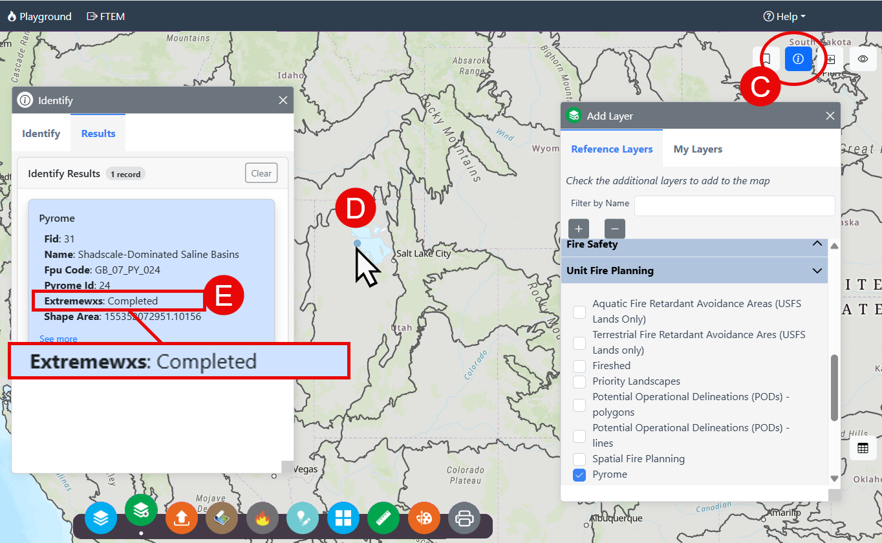Screen dimensions: 882x543
Task: Click the Salt Lake City label on map
Action: (x=424, y=253)
